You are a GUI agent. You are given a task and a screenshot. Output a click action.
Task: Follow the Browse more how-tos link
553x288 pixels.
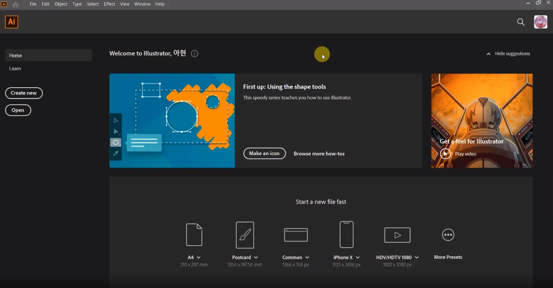point(319,154)
